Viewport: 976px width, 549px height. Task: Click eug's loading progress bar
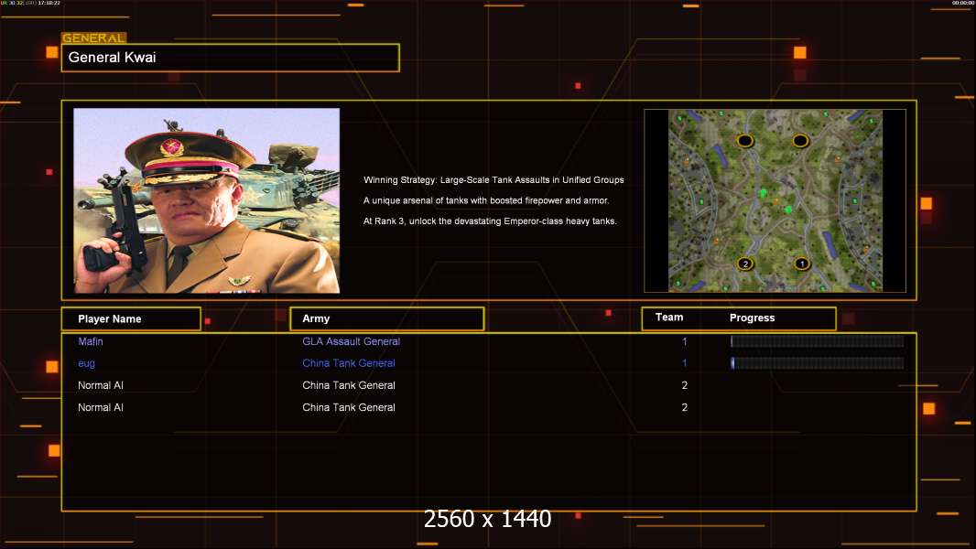click(x=817, y=363)
